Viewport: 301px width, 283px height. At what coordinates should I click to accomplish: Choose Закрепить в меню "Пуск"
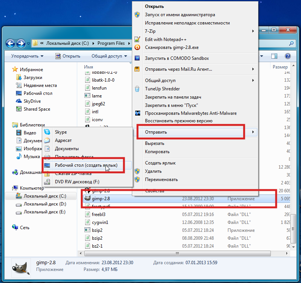[x=196, y=105]
